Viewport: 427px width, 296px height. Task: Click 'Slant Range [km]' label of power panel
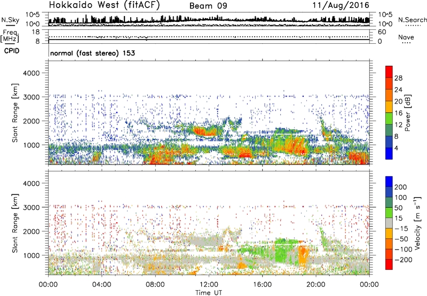15,113
